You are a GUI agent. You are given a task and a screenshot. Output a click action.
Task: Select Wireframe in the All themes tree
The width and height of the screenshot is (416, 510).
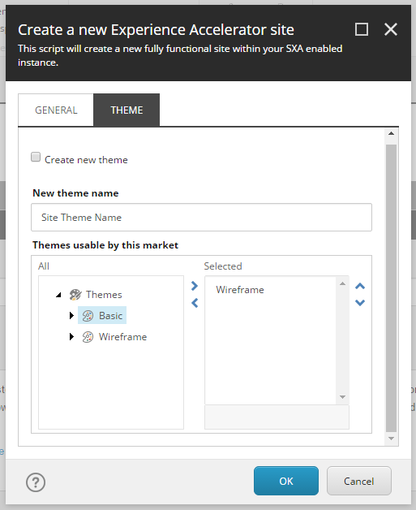(x=122, y=337)
